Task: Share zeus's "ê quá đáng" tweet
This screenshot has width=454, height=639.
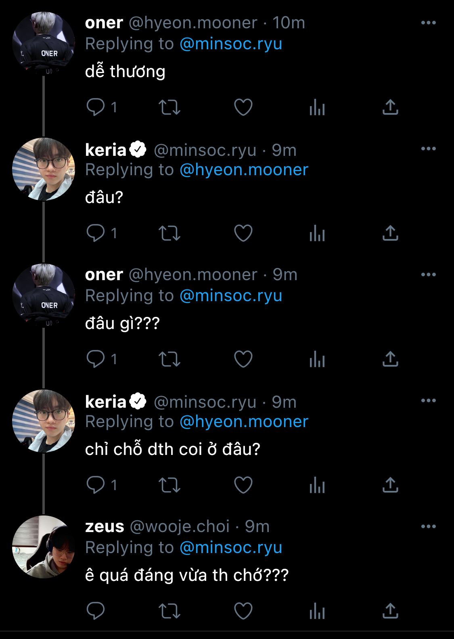Action: click(x=390, y=611)
